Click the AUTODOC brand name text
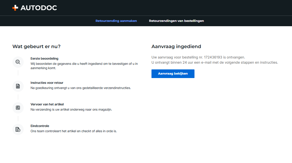 pos(39,8)
